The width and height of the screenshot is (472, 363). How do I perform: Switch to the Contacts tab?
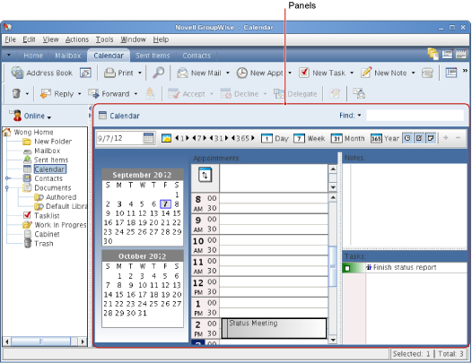197,56
